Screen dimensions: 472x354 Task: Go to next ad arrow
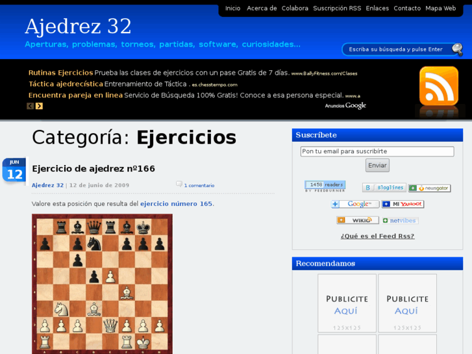coord(39,106)
